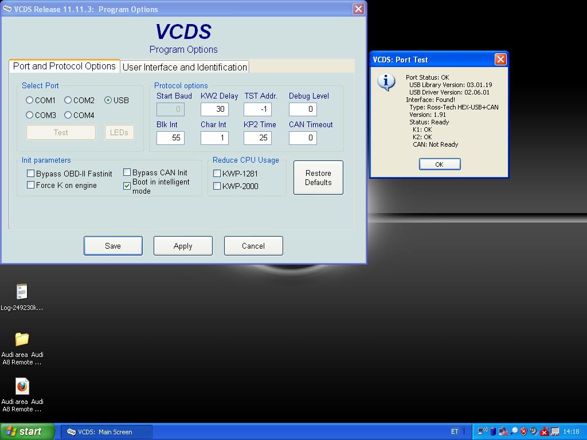Click the magnifier tray icon
Image resolution: width=587 pixels, height=440 pixels.
(x=514, y=431)
